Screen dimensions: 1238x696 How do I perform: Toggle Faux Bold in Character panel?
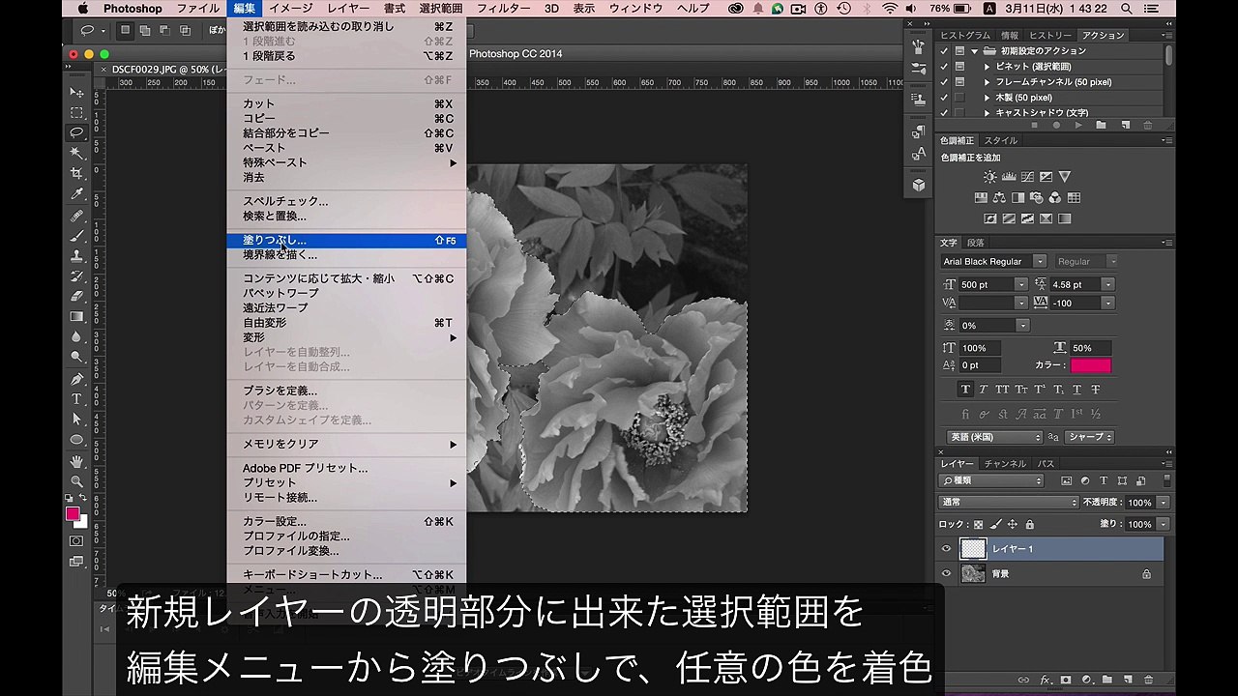(x=965, y=390)
